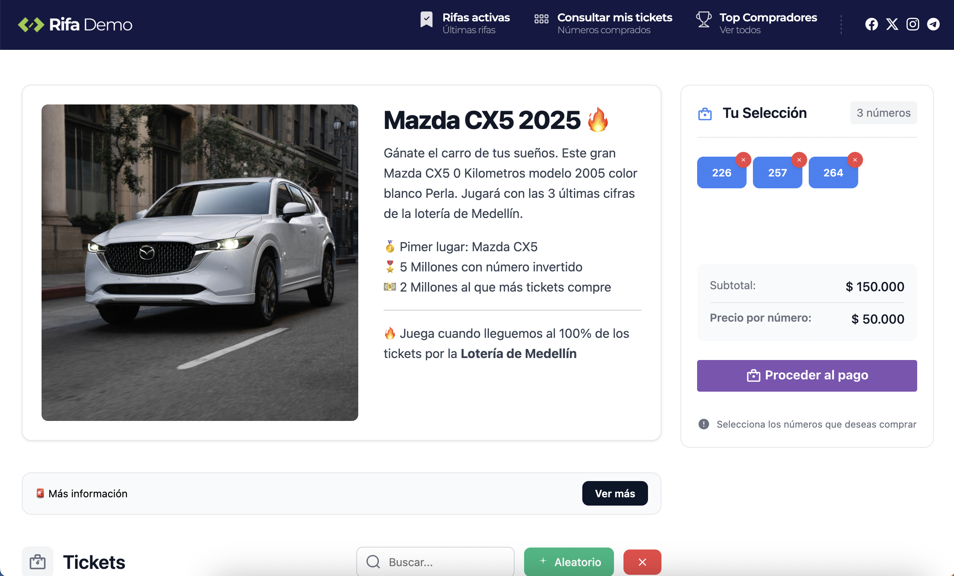Image resolution: width=954 pixels, height=576 pixels.
Task: Click the Top Compradores trophy icon
Action: coord(703,19)
